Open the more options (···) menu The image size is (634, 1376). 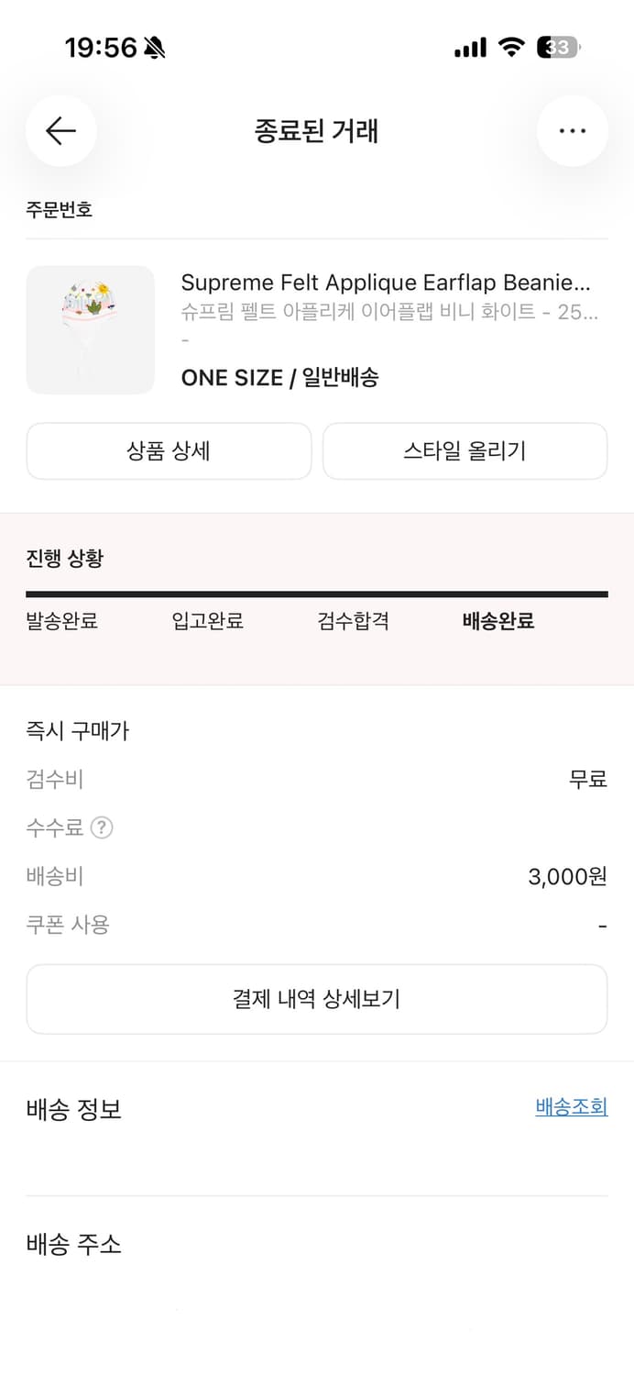(x=572, y=131)
